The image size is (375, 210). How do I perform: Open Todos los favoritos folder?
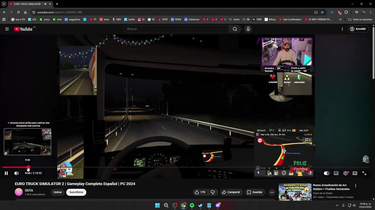coord(360,20)
